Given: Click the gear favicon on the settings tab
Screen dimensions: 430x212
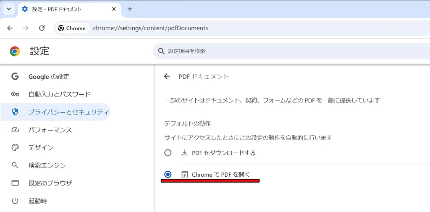Looking at the screenshot, I should tap(25, 9).
